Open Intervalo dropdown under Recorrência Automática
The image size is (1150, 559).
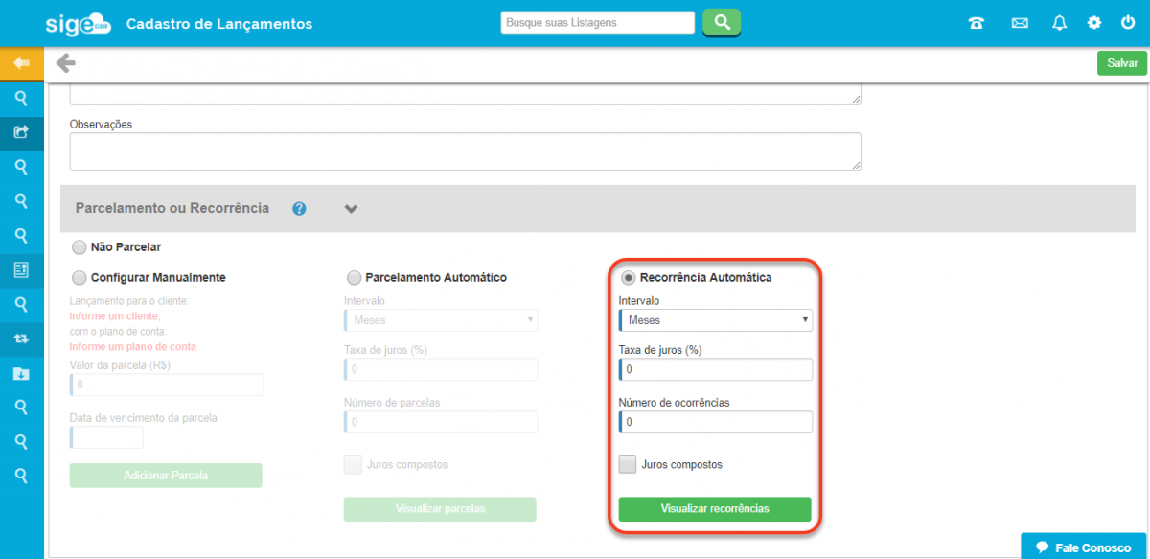(716, 320)
